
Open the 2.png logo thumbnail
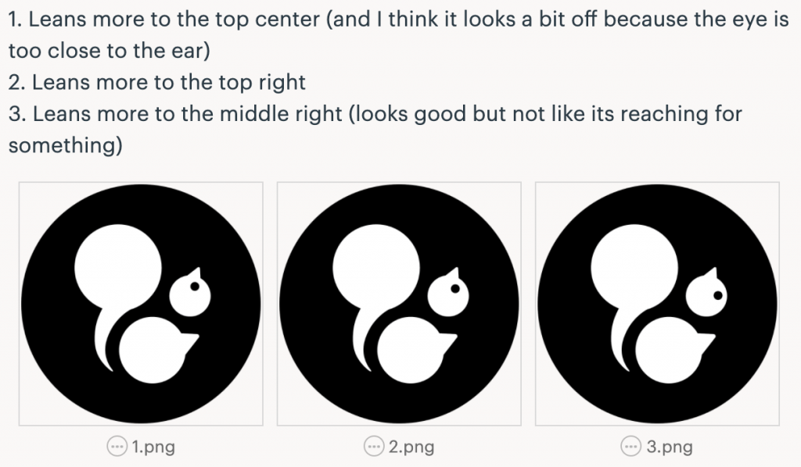(399, 304)
